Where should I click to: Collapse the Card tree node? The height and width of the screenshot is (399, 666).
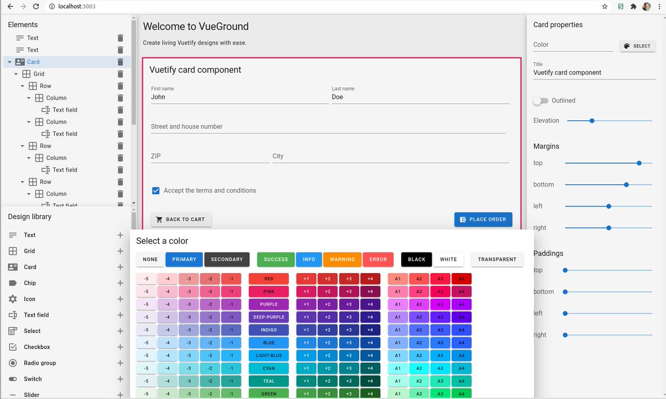(x=9, y=62)
